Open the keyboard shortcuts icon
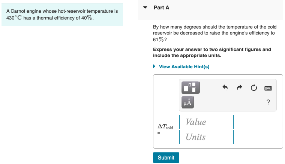The width and height of the screenshot is (285, 164). click(x=268, y=88)
